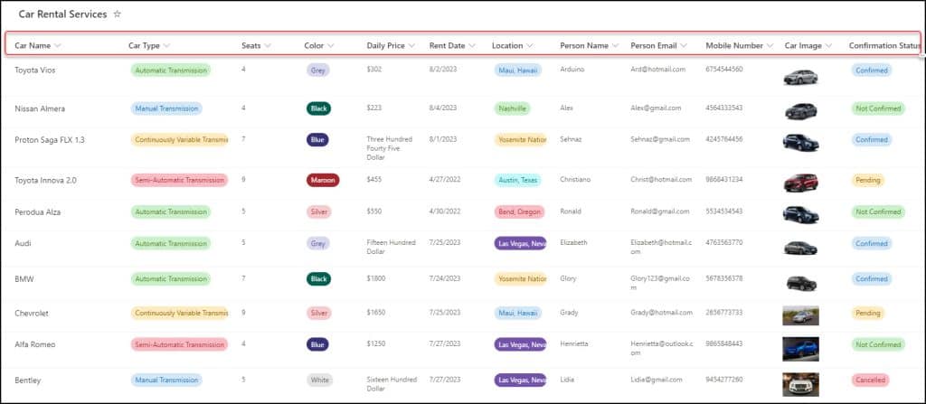926x404 pixels.
Task: Select Toyota Innova 2.0 car name
Action: [x=45, y=180]
